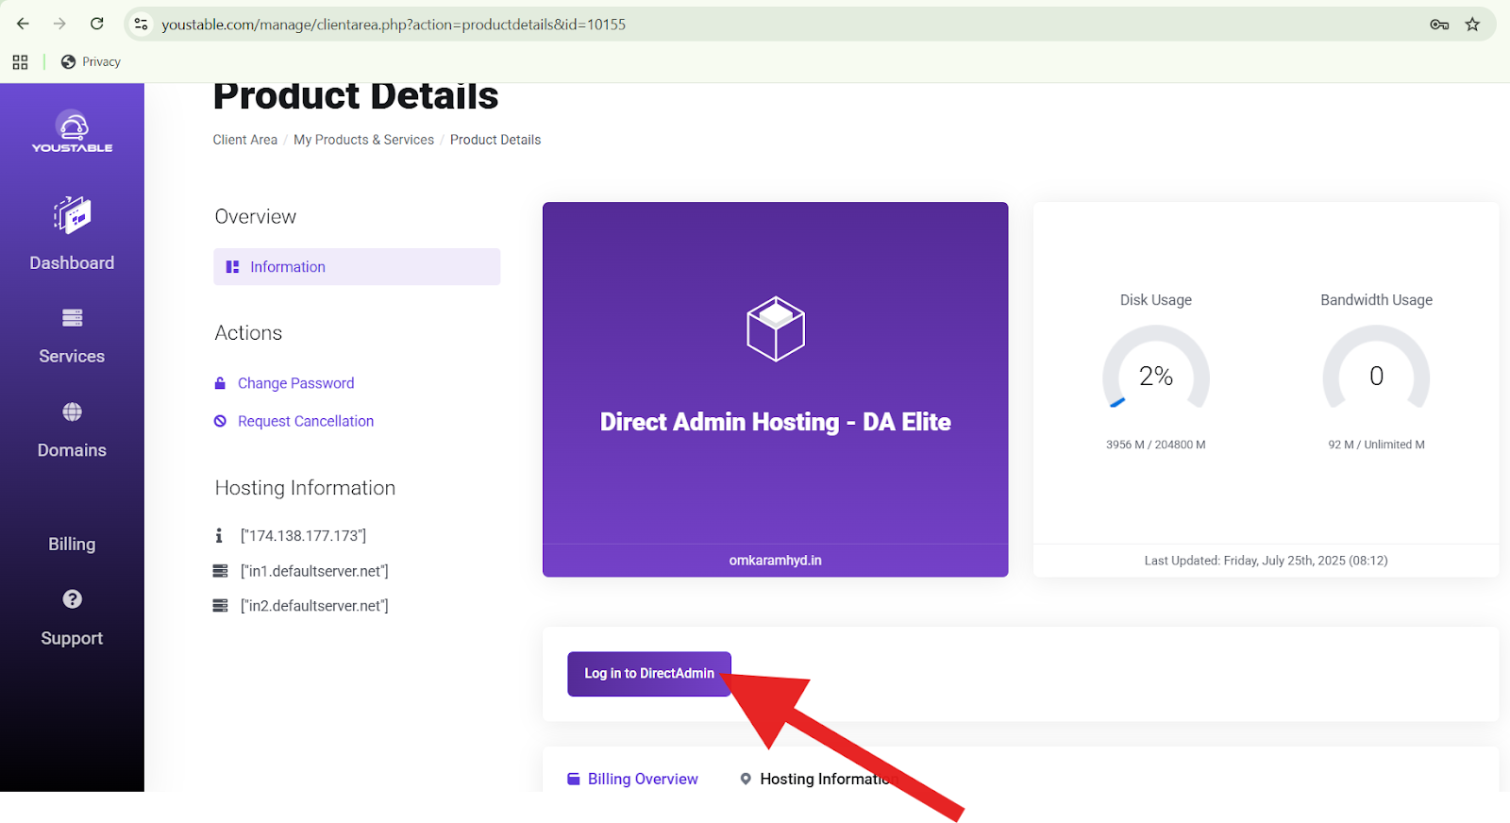Open Services label in sidebar
The width and height of the screenshot is (1510, 823).
[x=72, y=357]
